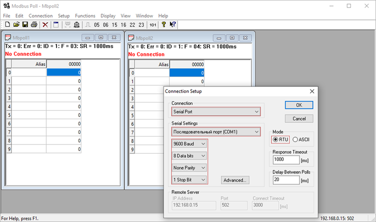Image resolution: width=376 pixels, height=222 pixels.
Task: Open the Functions menu
Action: click(x=85, y=16)
